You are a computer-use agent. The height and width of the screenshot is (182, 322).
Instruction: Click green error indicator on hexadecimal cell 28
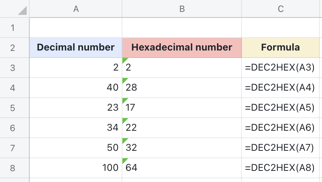pyautogui.click(x=124, y=80)
